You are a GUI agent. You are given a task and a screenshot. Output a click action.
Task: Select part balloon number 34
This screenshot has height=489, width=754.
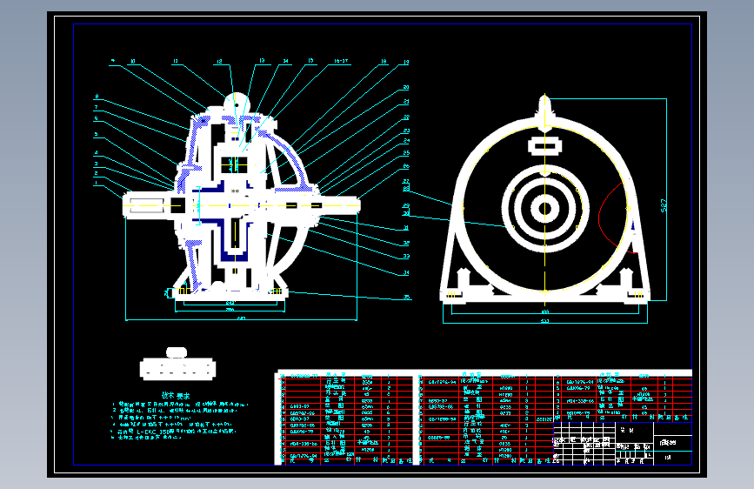(406, 273)
